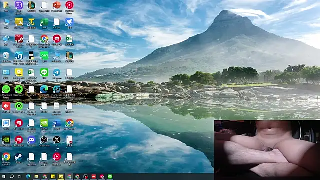Open Task View on the taskbar
The width and height of the screenshot is (320, 180).
coord(20,176)
